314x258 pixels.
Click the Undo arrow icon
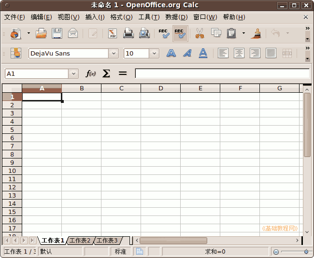pos(275,33)
